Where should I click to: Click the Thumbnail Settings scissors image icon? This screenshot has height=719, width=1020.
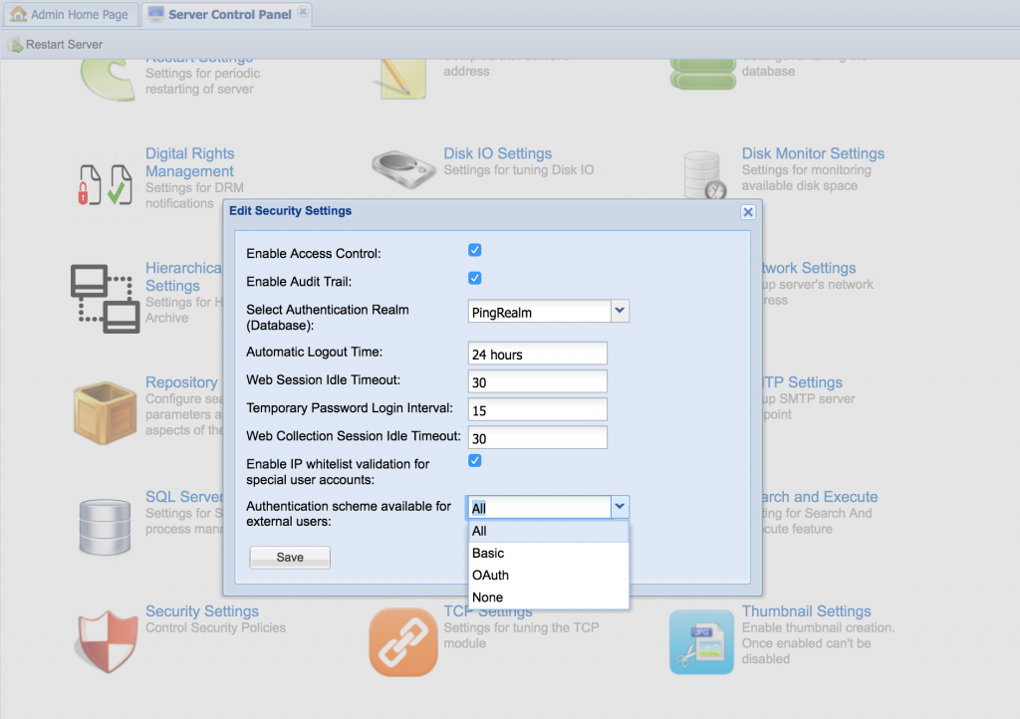tap(701, 642)
